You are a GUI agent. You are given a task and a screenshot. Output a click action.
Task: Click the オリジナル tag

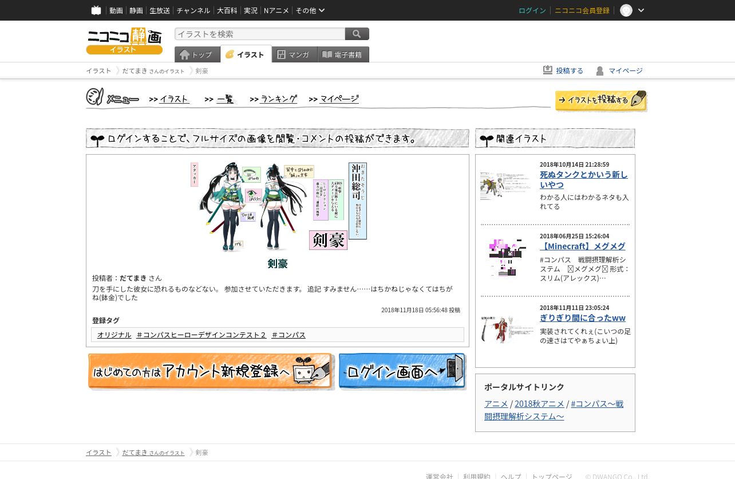pos(114,335)
